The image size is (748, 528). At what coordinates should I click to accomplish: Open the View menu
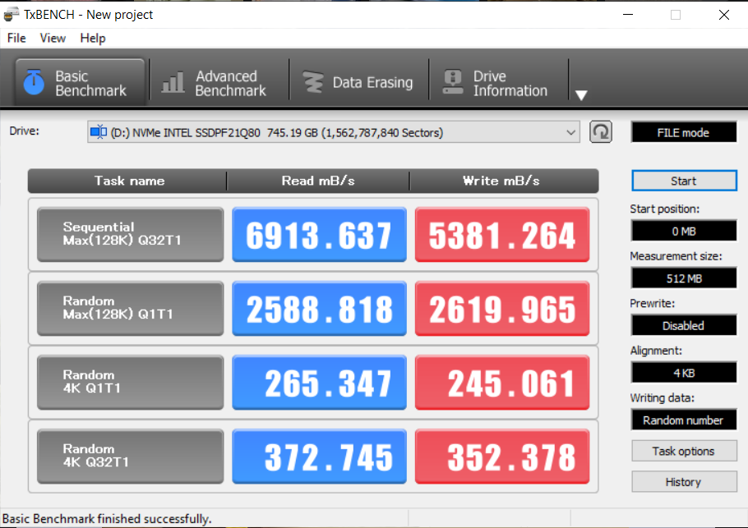click(53, 38)
